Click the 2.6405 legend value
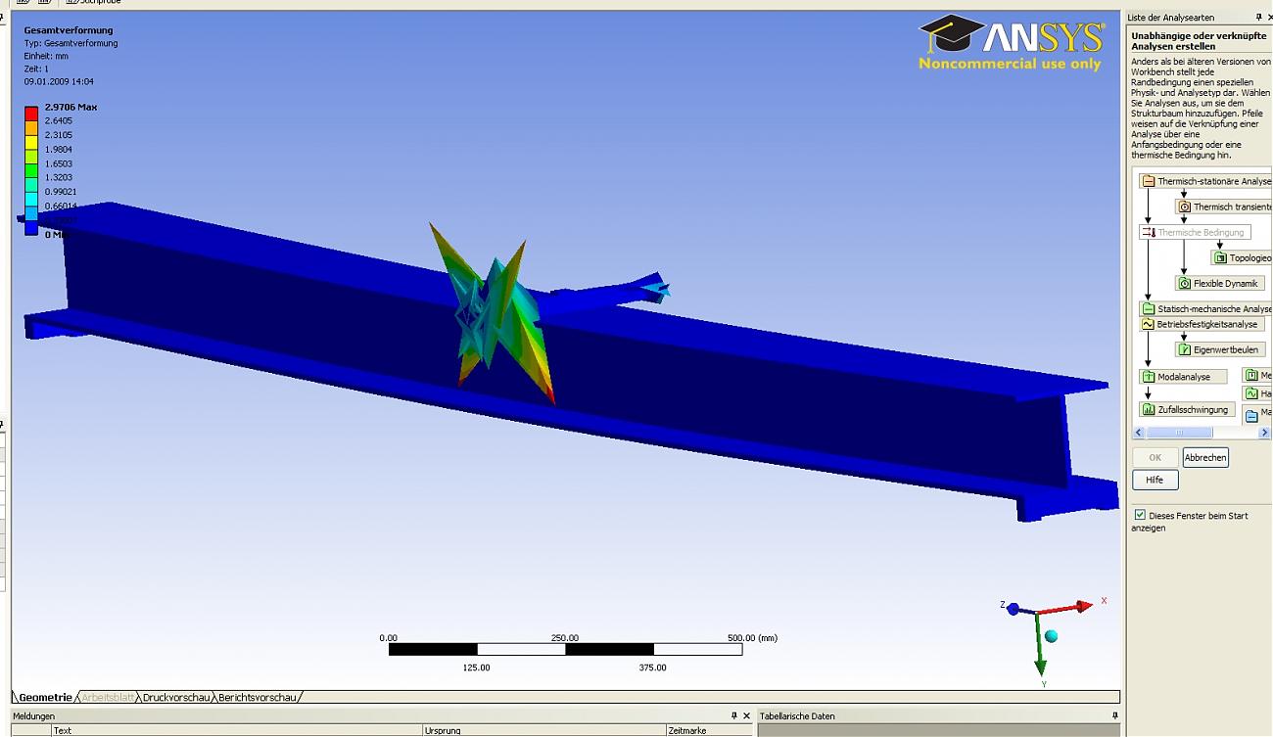Screen dimensions: 1273x737 pos(59,120)
